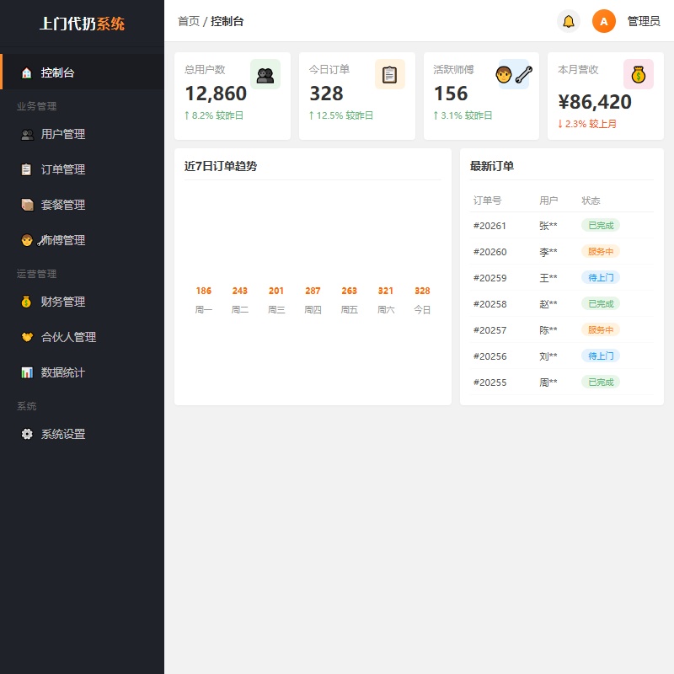Click 服务中 status badge for #20260

(x=601, y=251)
